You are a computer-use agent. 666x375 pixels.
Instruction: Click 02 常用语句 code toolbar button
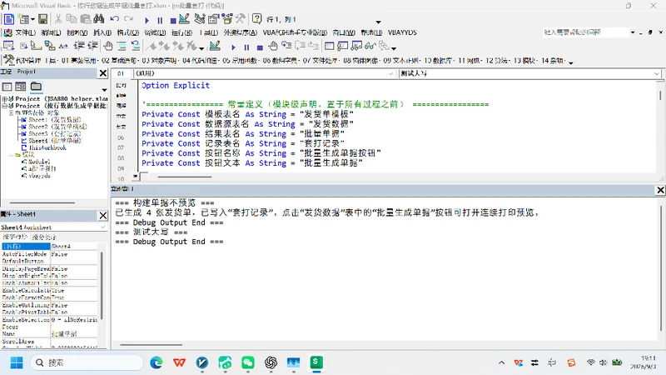[119, 61]
